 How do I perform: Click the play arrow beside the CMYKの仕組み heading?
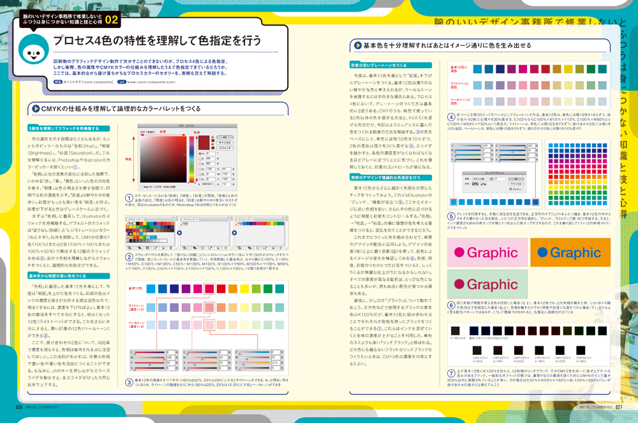pyautogui.click(x=36, y=108)
